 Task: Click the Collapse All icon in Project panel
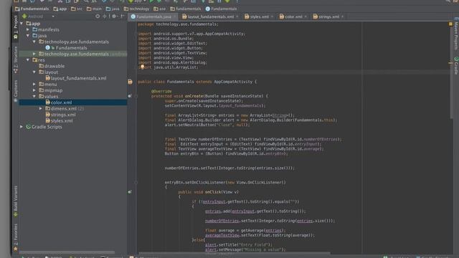pyautogui.click(x=105, y=16)
